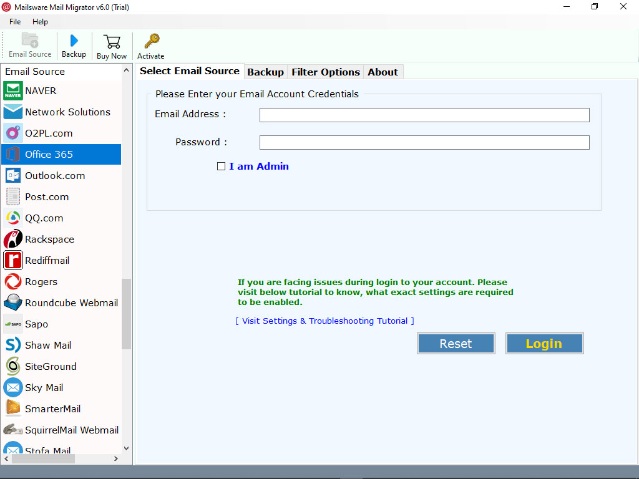Viewport: 639px width, 479px height.
Task: Open the File menu
Action: tap(15, 22)
